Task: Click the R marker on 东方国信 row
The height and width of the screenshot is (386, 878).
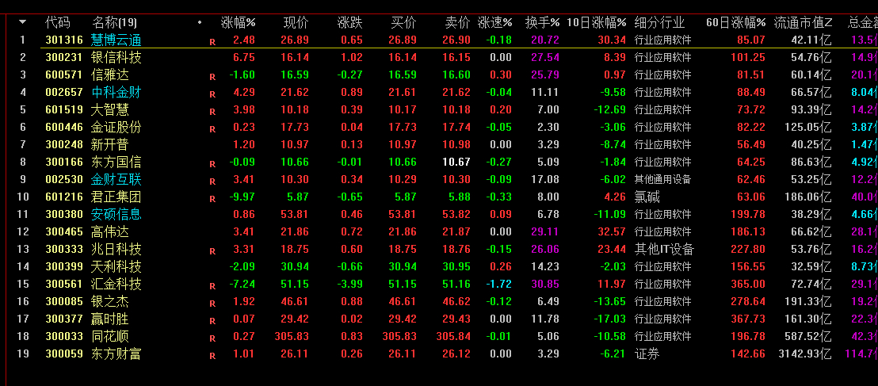Action: 212,164
